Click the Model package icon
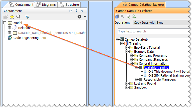 [10, 23]
